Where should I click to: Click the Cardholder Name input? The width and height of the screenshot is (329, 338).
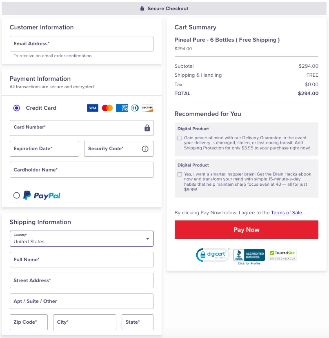pos(82,170)
